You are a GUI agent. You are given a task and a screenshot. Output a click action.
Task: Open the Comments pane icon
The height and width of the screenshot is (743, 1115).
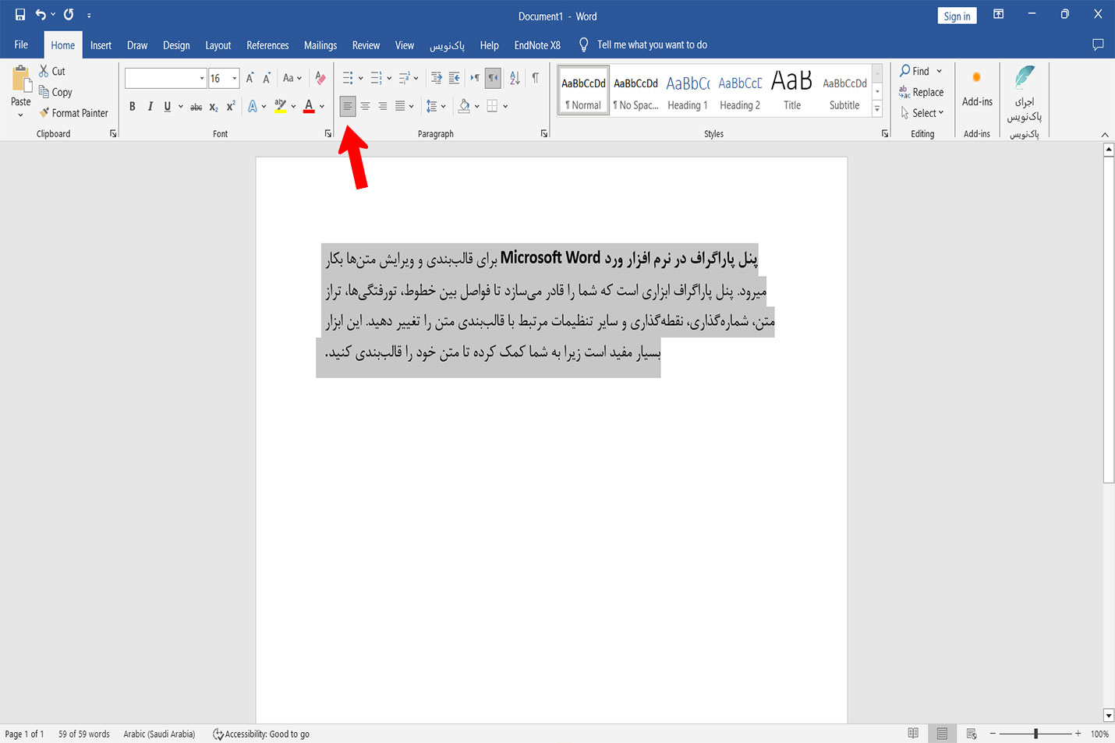[x=1098, y=44]
